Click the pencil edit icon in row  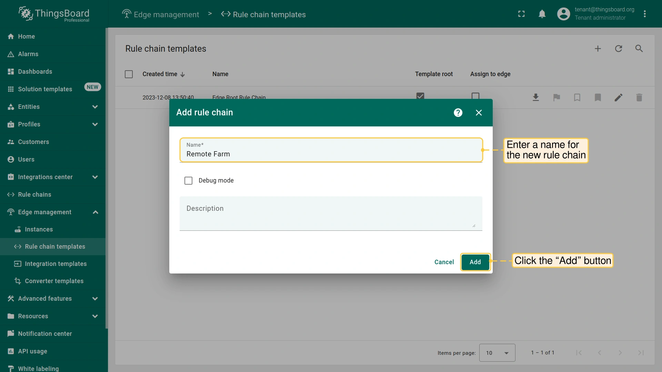point(618,97)
